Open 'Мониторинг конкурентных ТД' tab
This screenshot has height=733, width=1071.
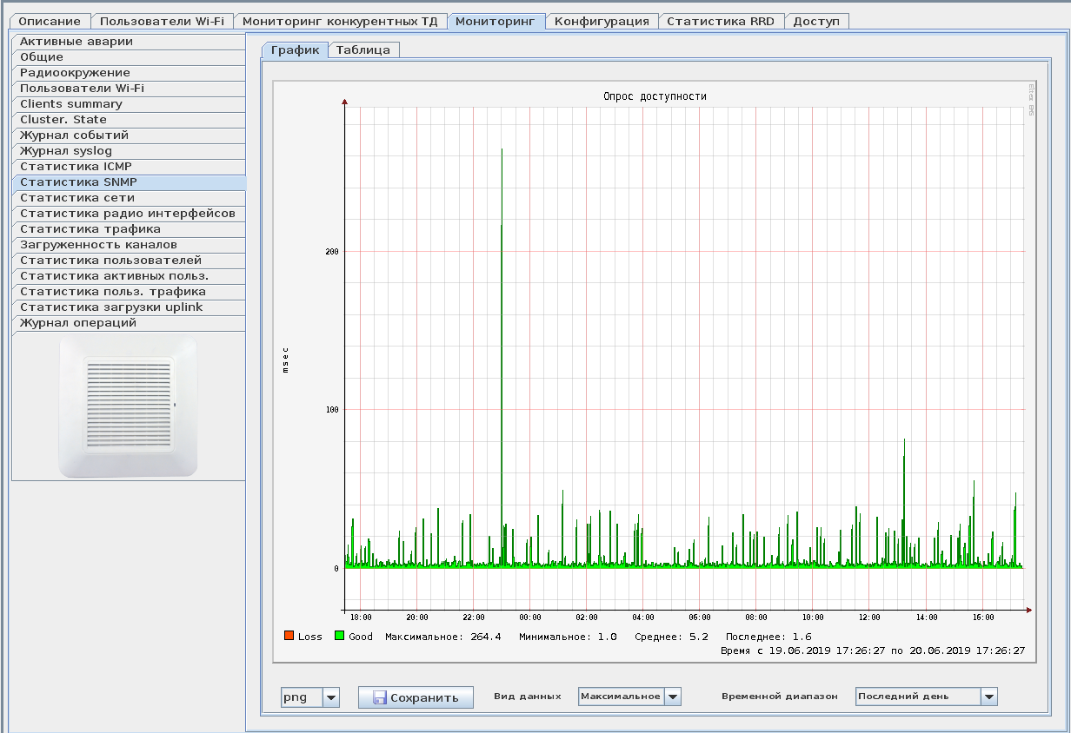[x=342, y=22]
